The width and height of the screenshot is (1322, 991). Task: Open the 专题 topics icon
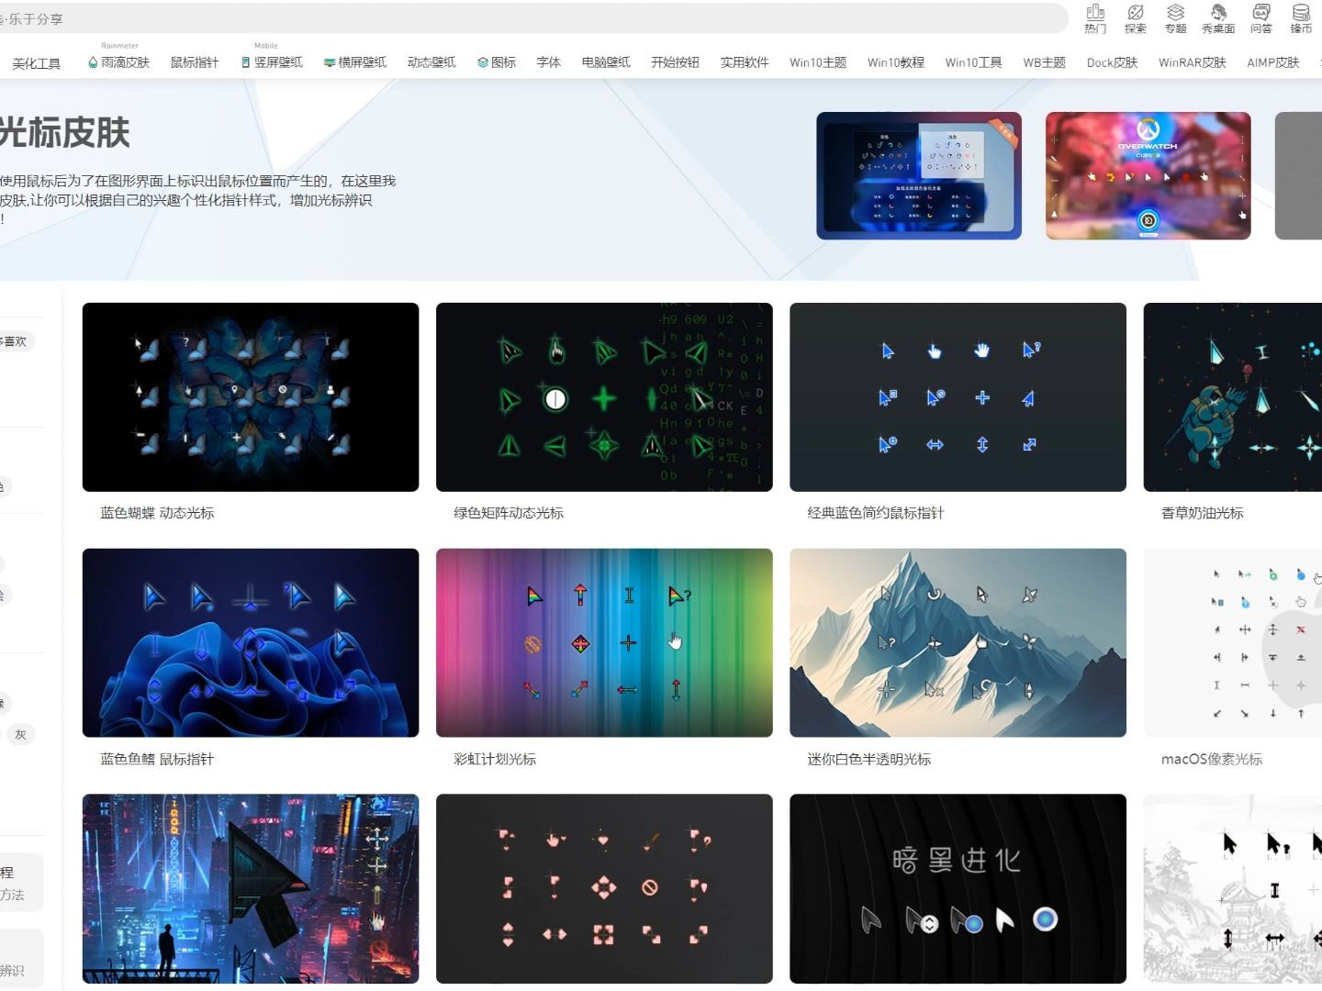pos(1176,18)
